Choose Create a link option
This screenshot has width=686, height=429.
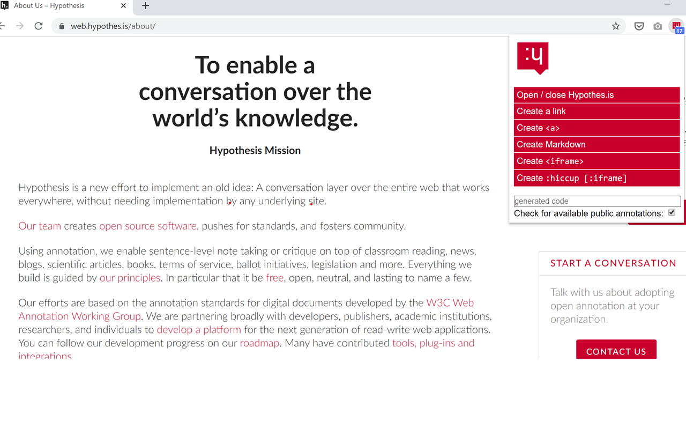tap(596, 111)
